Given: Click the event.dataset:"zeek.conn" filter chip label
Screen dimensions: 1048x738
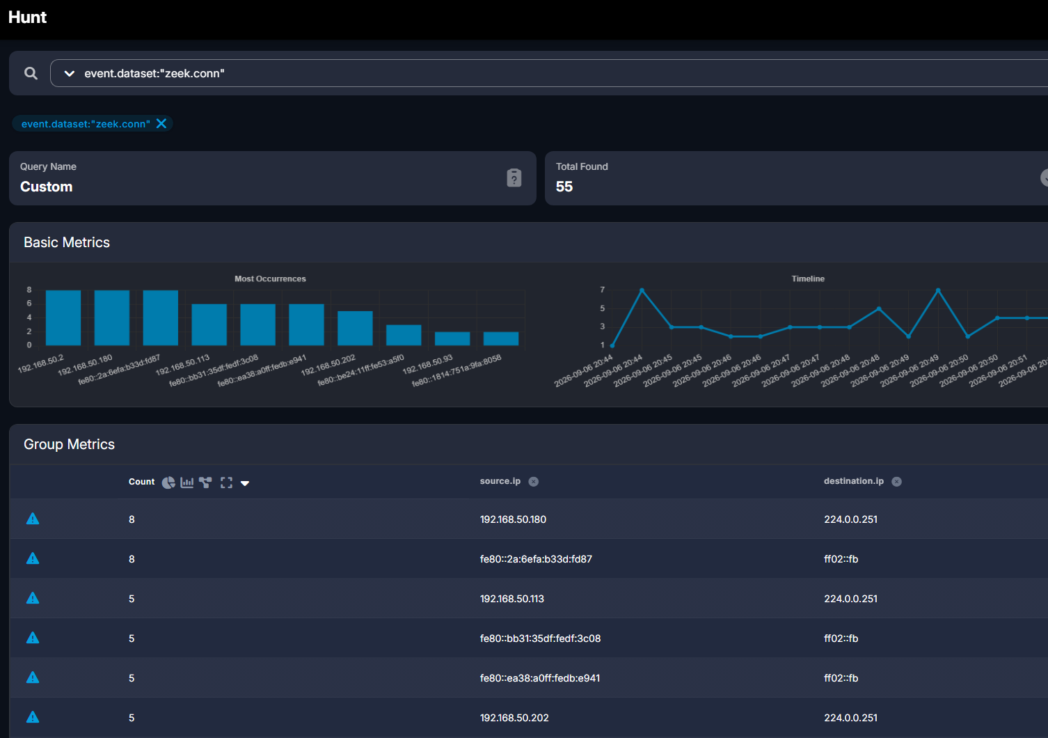Looking at the screenshot, I should pos(86,124).
